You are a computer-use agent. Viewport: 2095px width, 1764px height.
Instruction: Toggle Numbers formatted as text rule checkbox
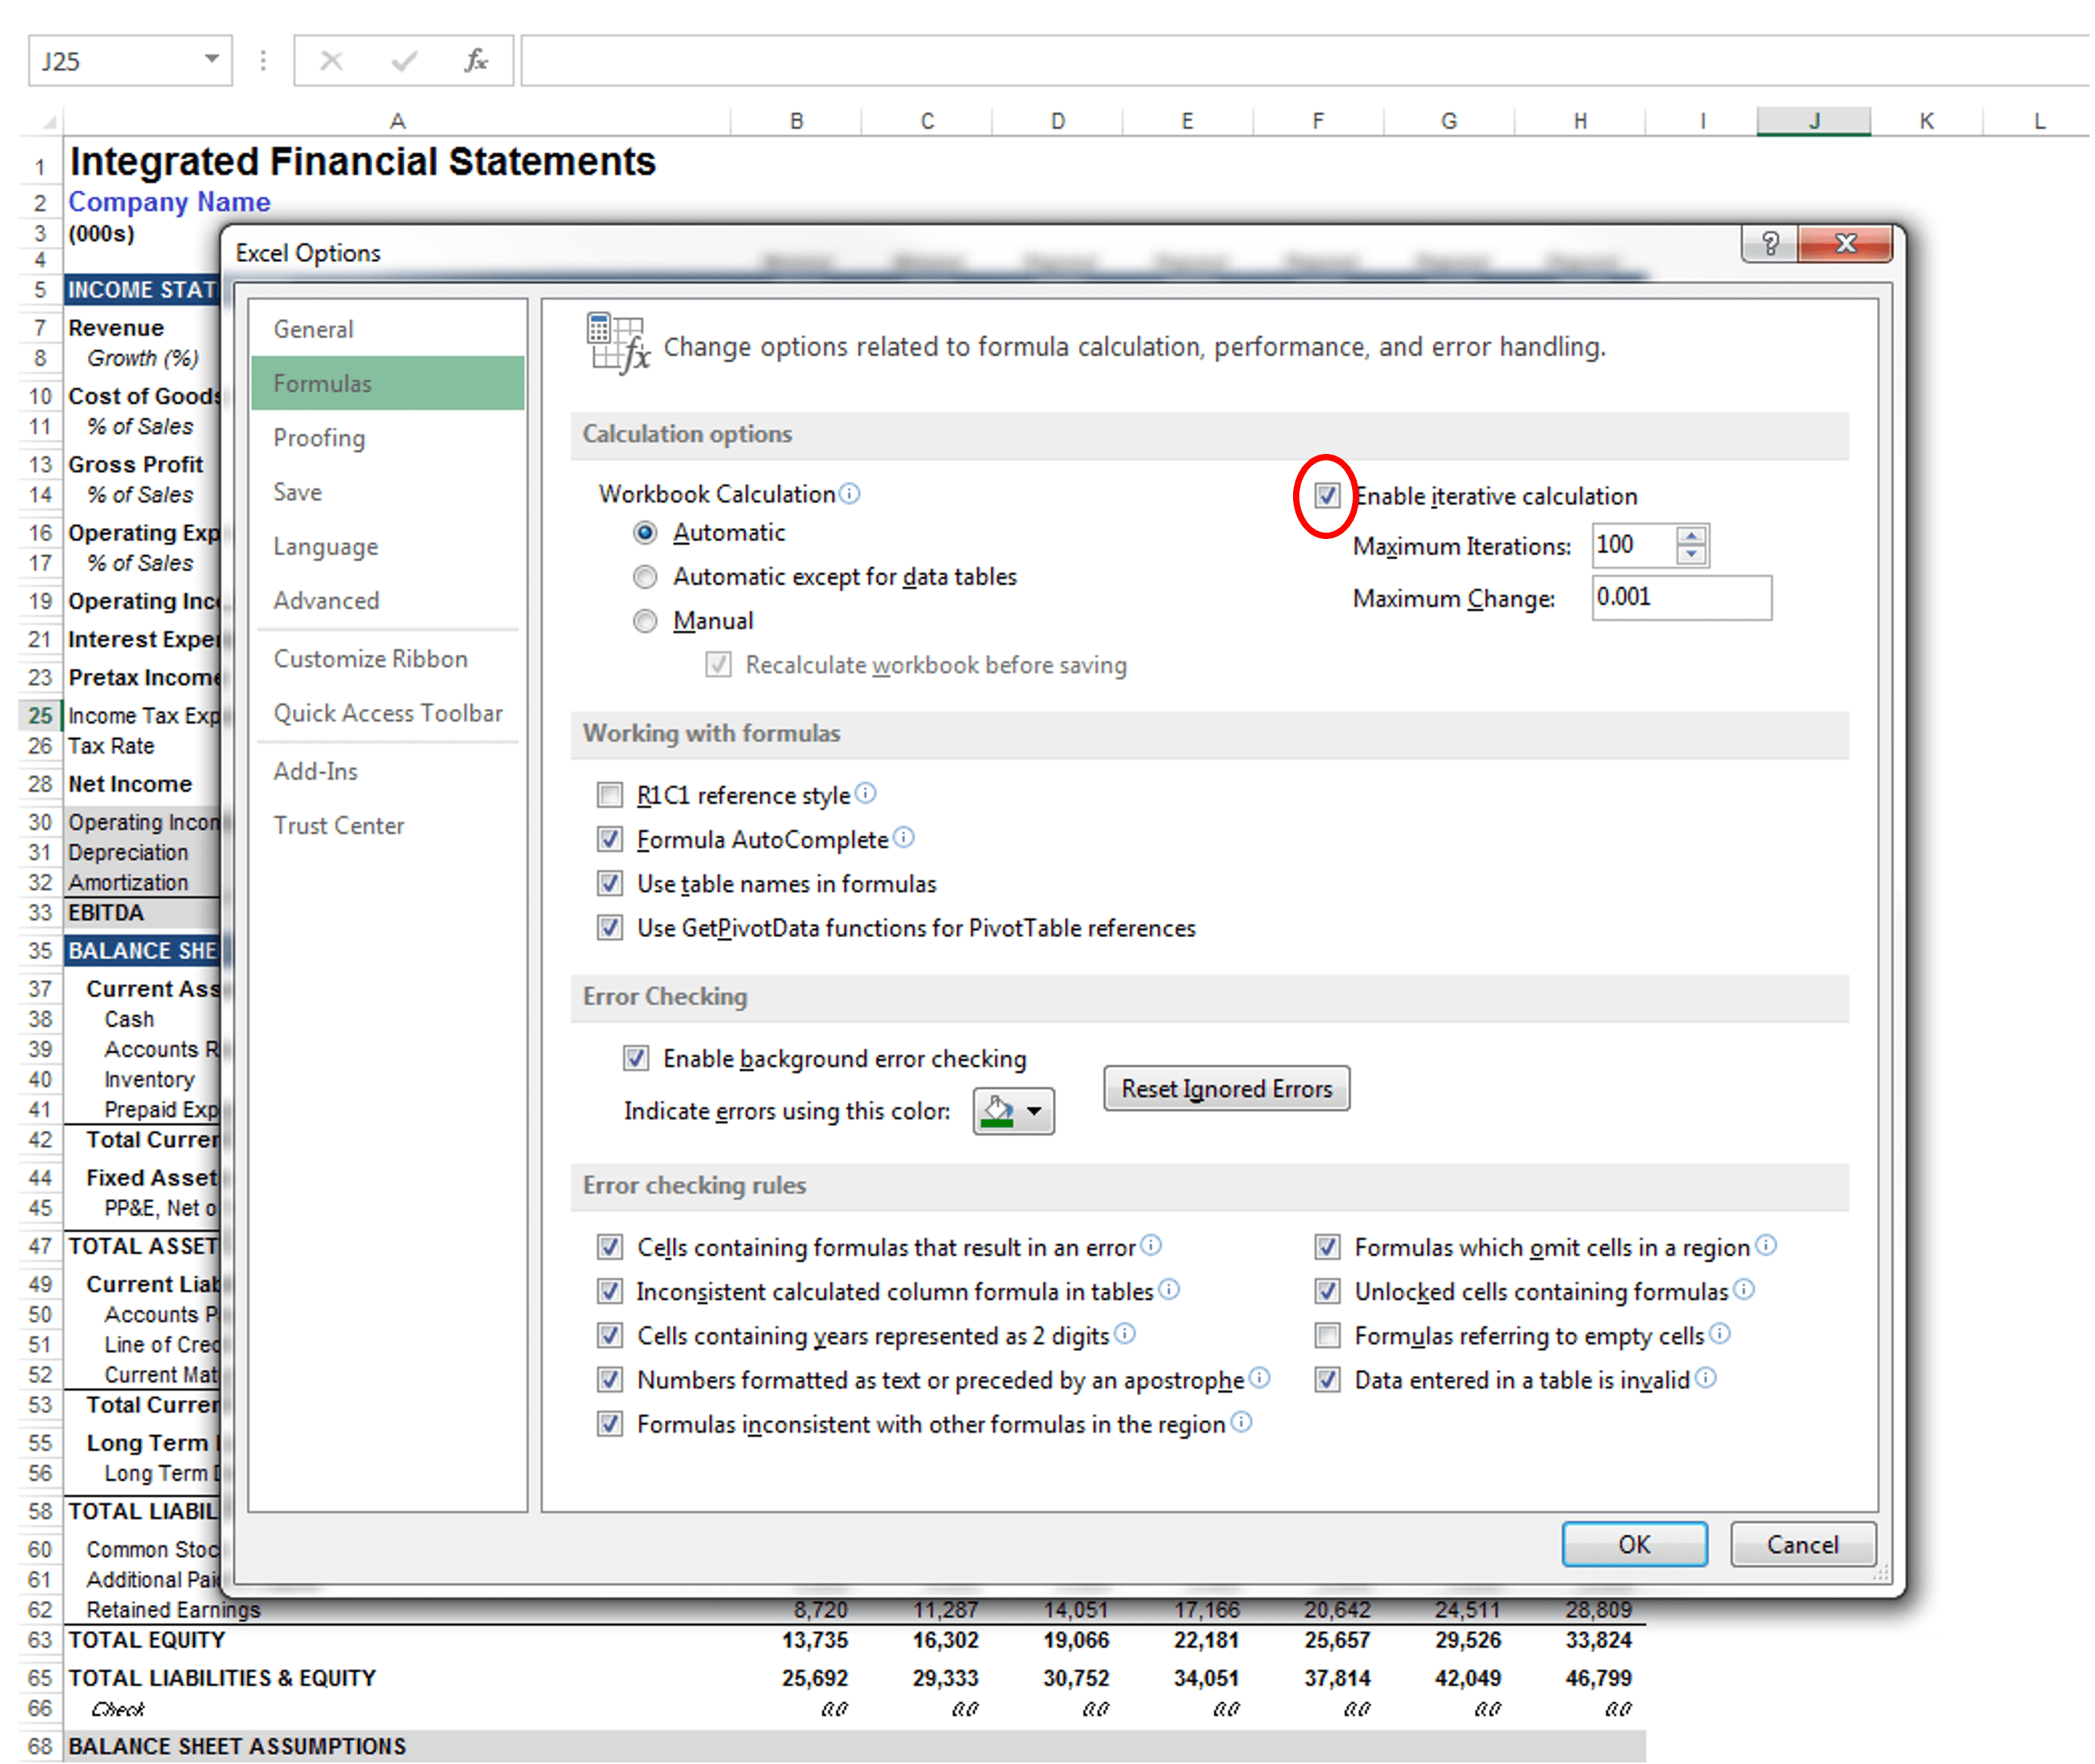tap(610, 1380)
